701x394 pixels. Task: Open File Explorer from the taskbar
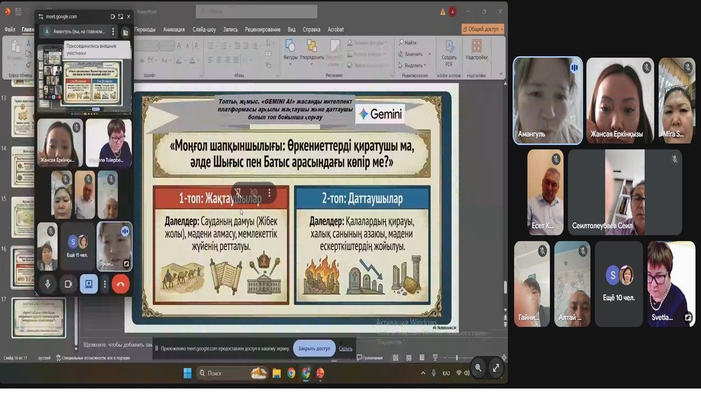point(277,373)
